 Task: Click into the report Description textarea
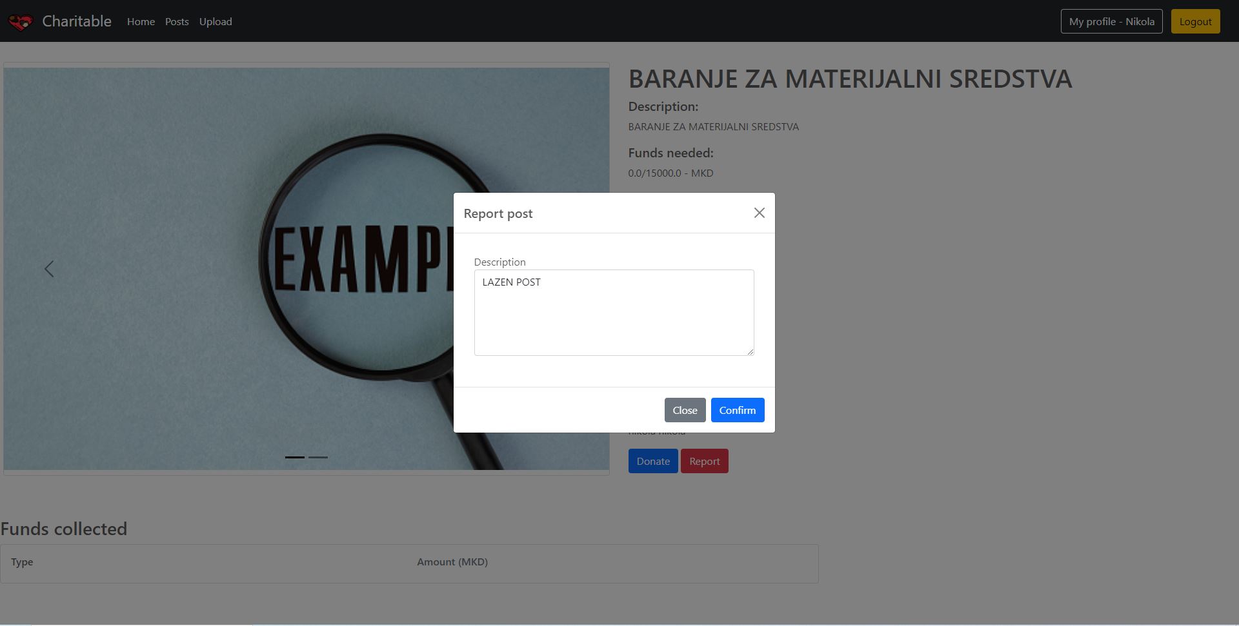coord(614,313)
